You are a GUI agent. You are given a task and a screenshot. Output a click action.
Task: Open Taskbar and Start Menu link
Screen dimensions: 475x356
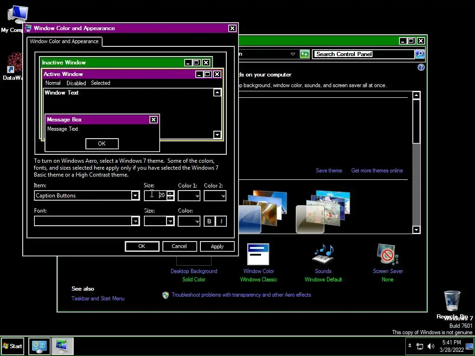pyautogui.click(x=98, y=299)
